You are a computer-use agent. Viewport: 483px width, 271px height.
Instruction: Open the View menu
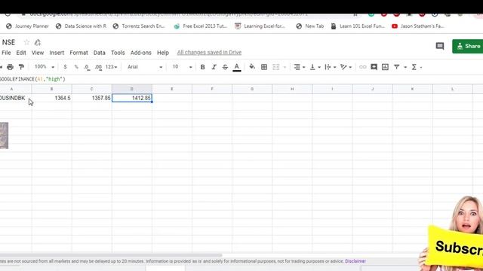(38, 53)
